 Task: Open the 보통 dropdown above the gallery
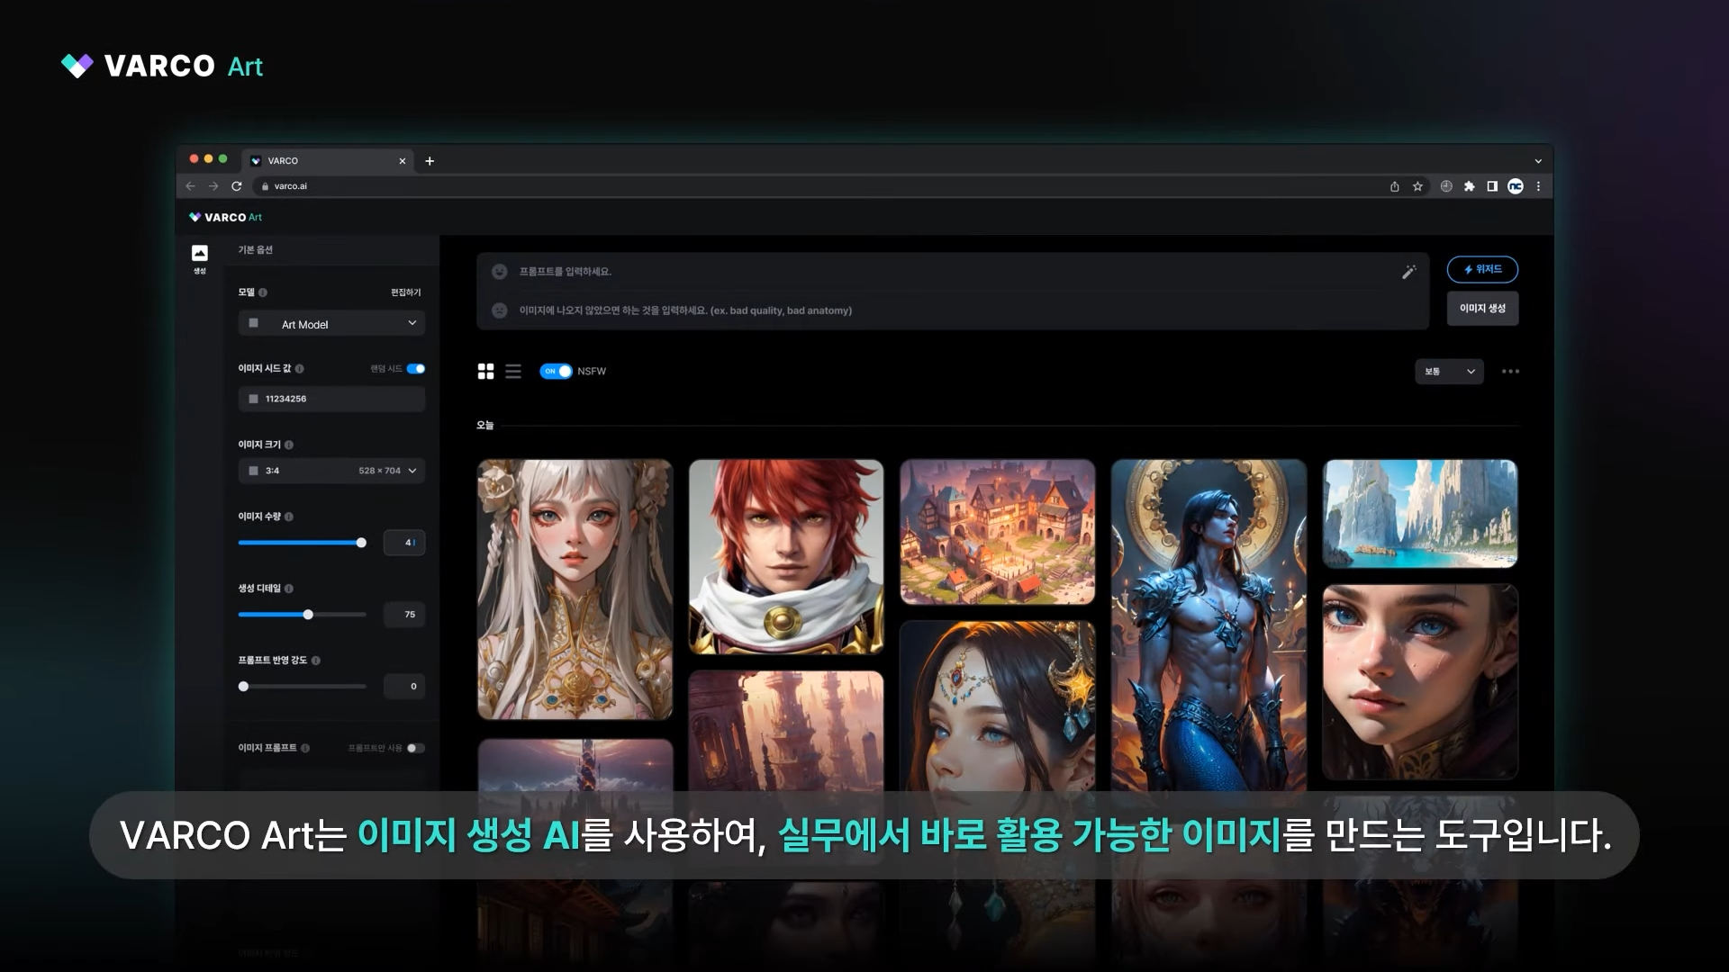click(x=1448, y=371)
